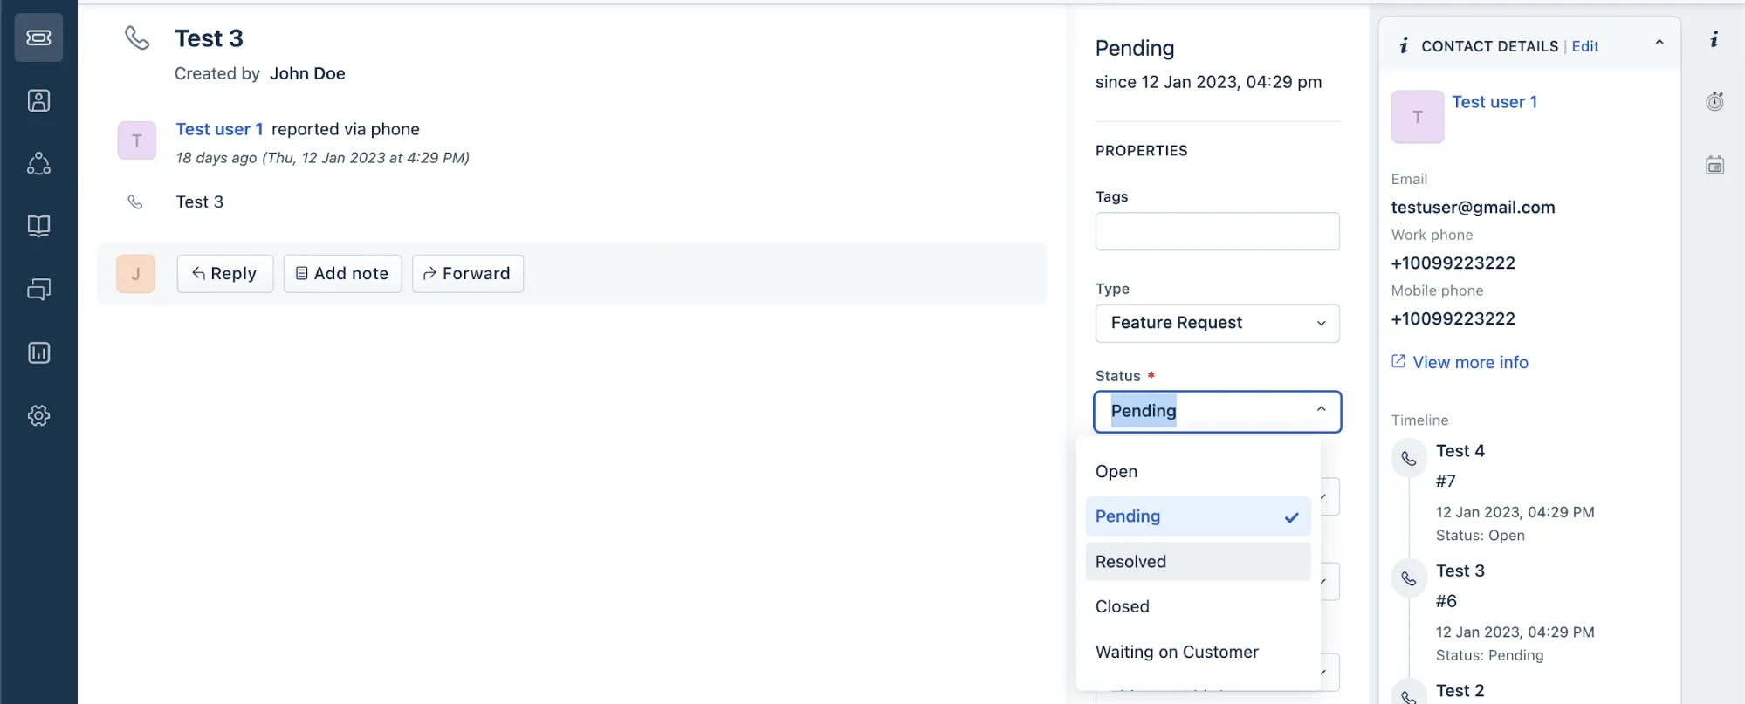Collapse the Contact Details panel chevron
Image resolution: width=1745 pixels, height=704 pixels.
pyautogui.click(x=1659, y=43)
